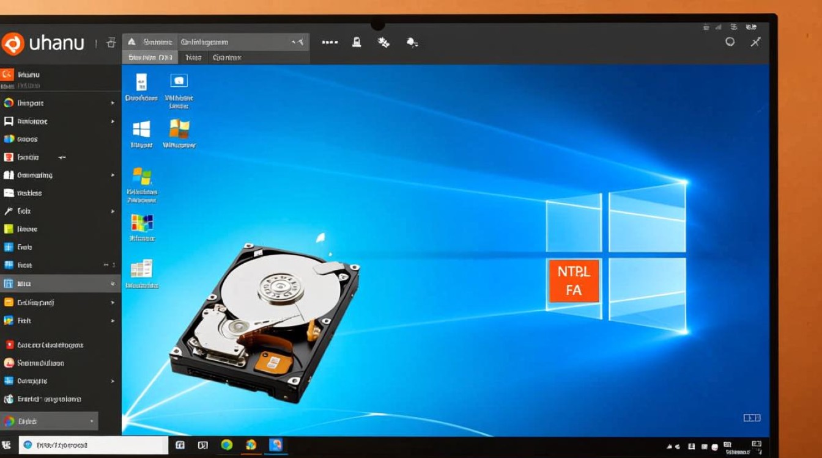Toggle the ellipsis options in the toolbar
Image resolution: width=822 pixels, height=458 pixels.
[x=329, y=42]
